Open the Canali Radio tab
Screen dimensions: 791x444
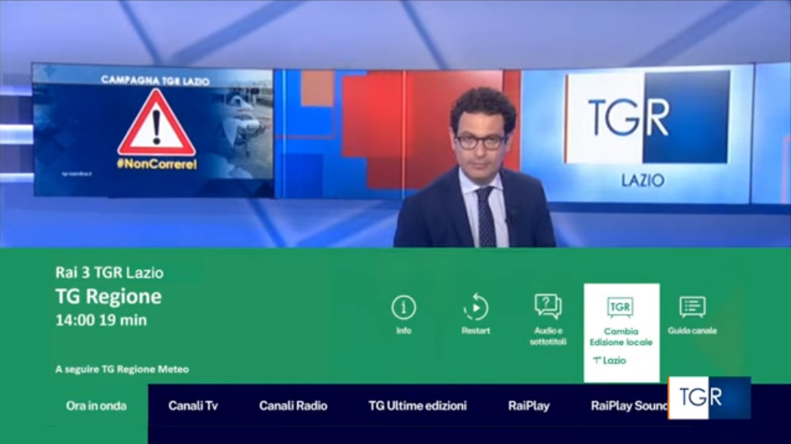pyautogui.click(x=293, y=406)
